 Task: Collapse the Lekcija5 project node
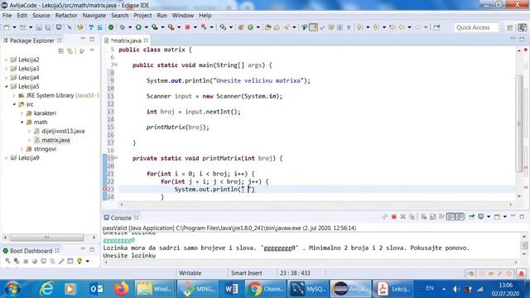click(6, 86)
